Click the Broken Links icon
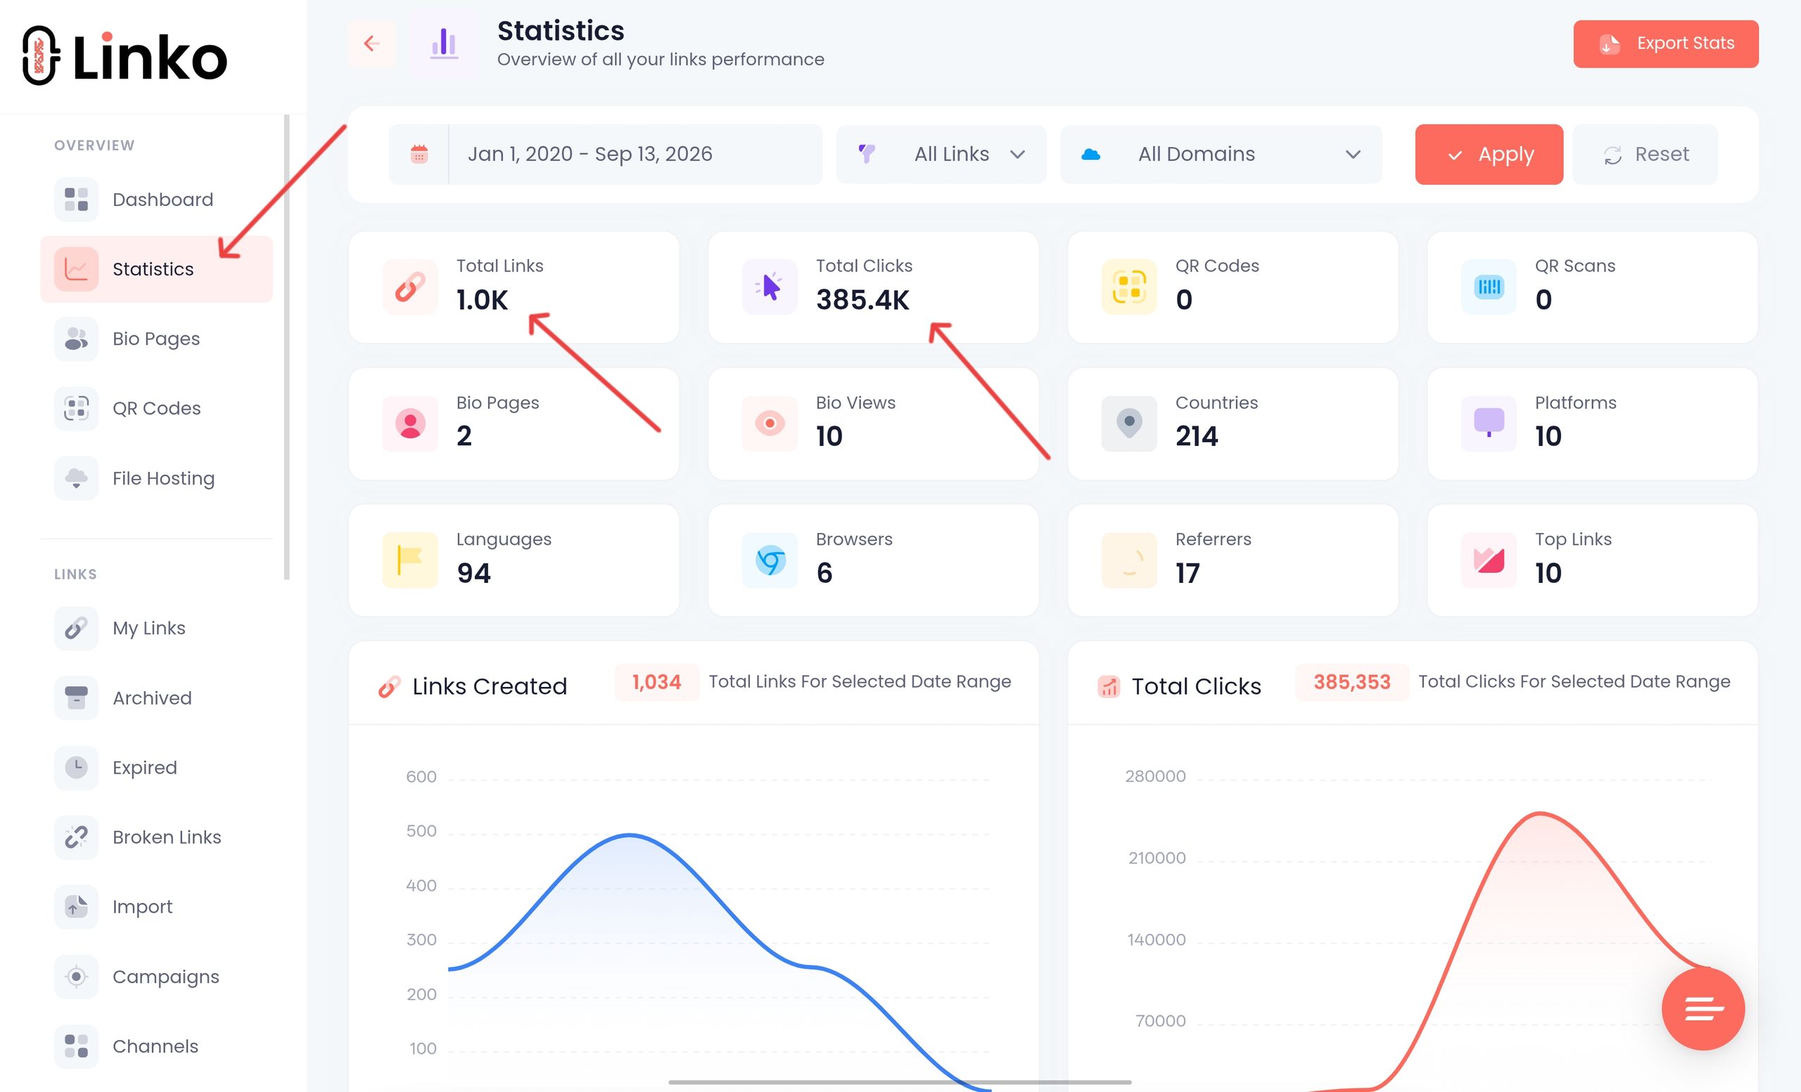The height and width of the screenshot is (1092, 1801). coord(76,837)
